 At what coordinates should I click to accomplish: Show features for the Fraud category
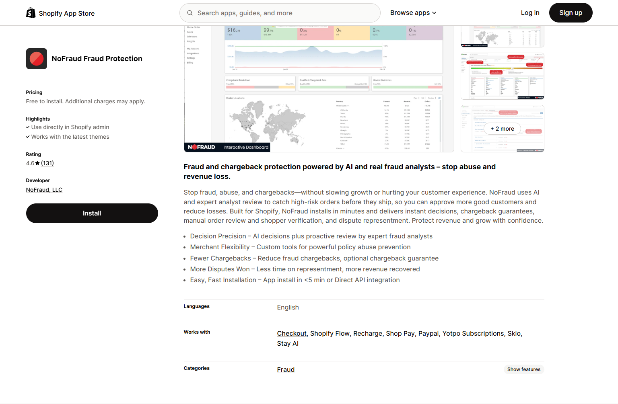pos(523,369)
